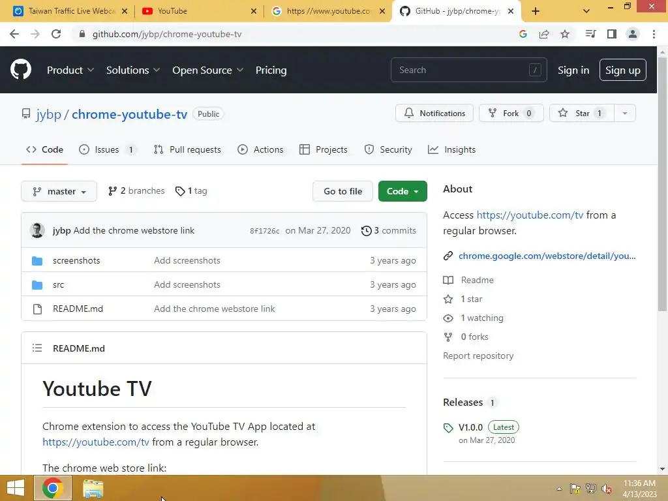This screenshot has width=668, height=501.
Task: Open the Star lists dropdown arrow
Action: tap(624, 114)
